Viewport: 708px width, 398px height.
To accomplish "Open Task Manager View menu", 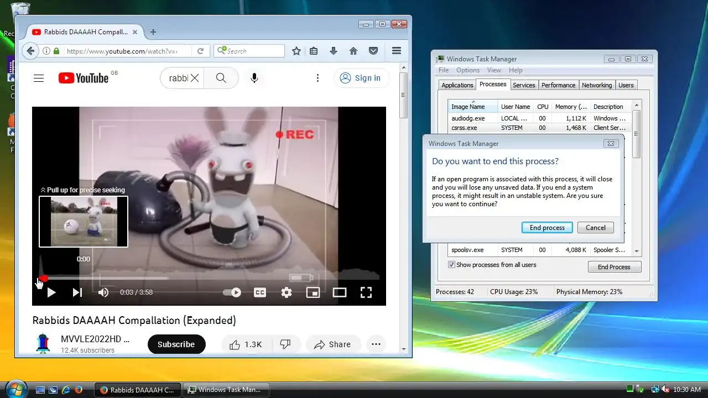I will click(x=494, y=70).
